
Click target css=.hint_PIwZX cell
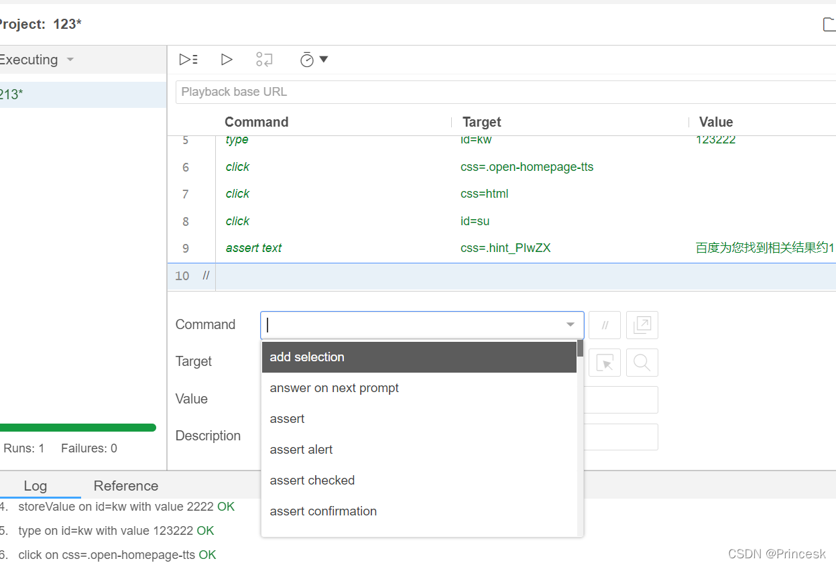point(505,248)
